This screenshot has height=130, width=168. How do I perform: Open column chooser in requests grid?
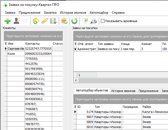click(75, 44)
